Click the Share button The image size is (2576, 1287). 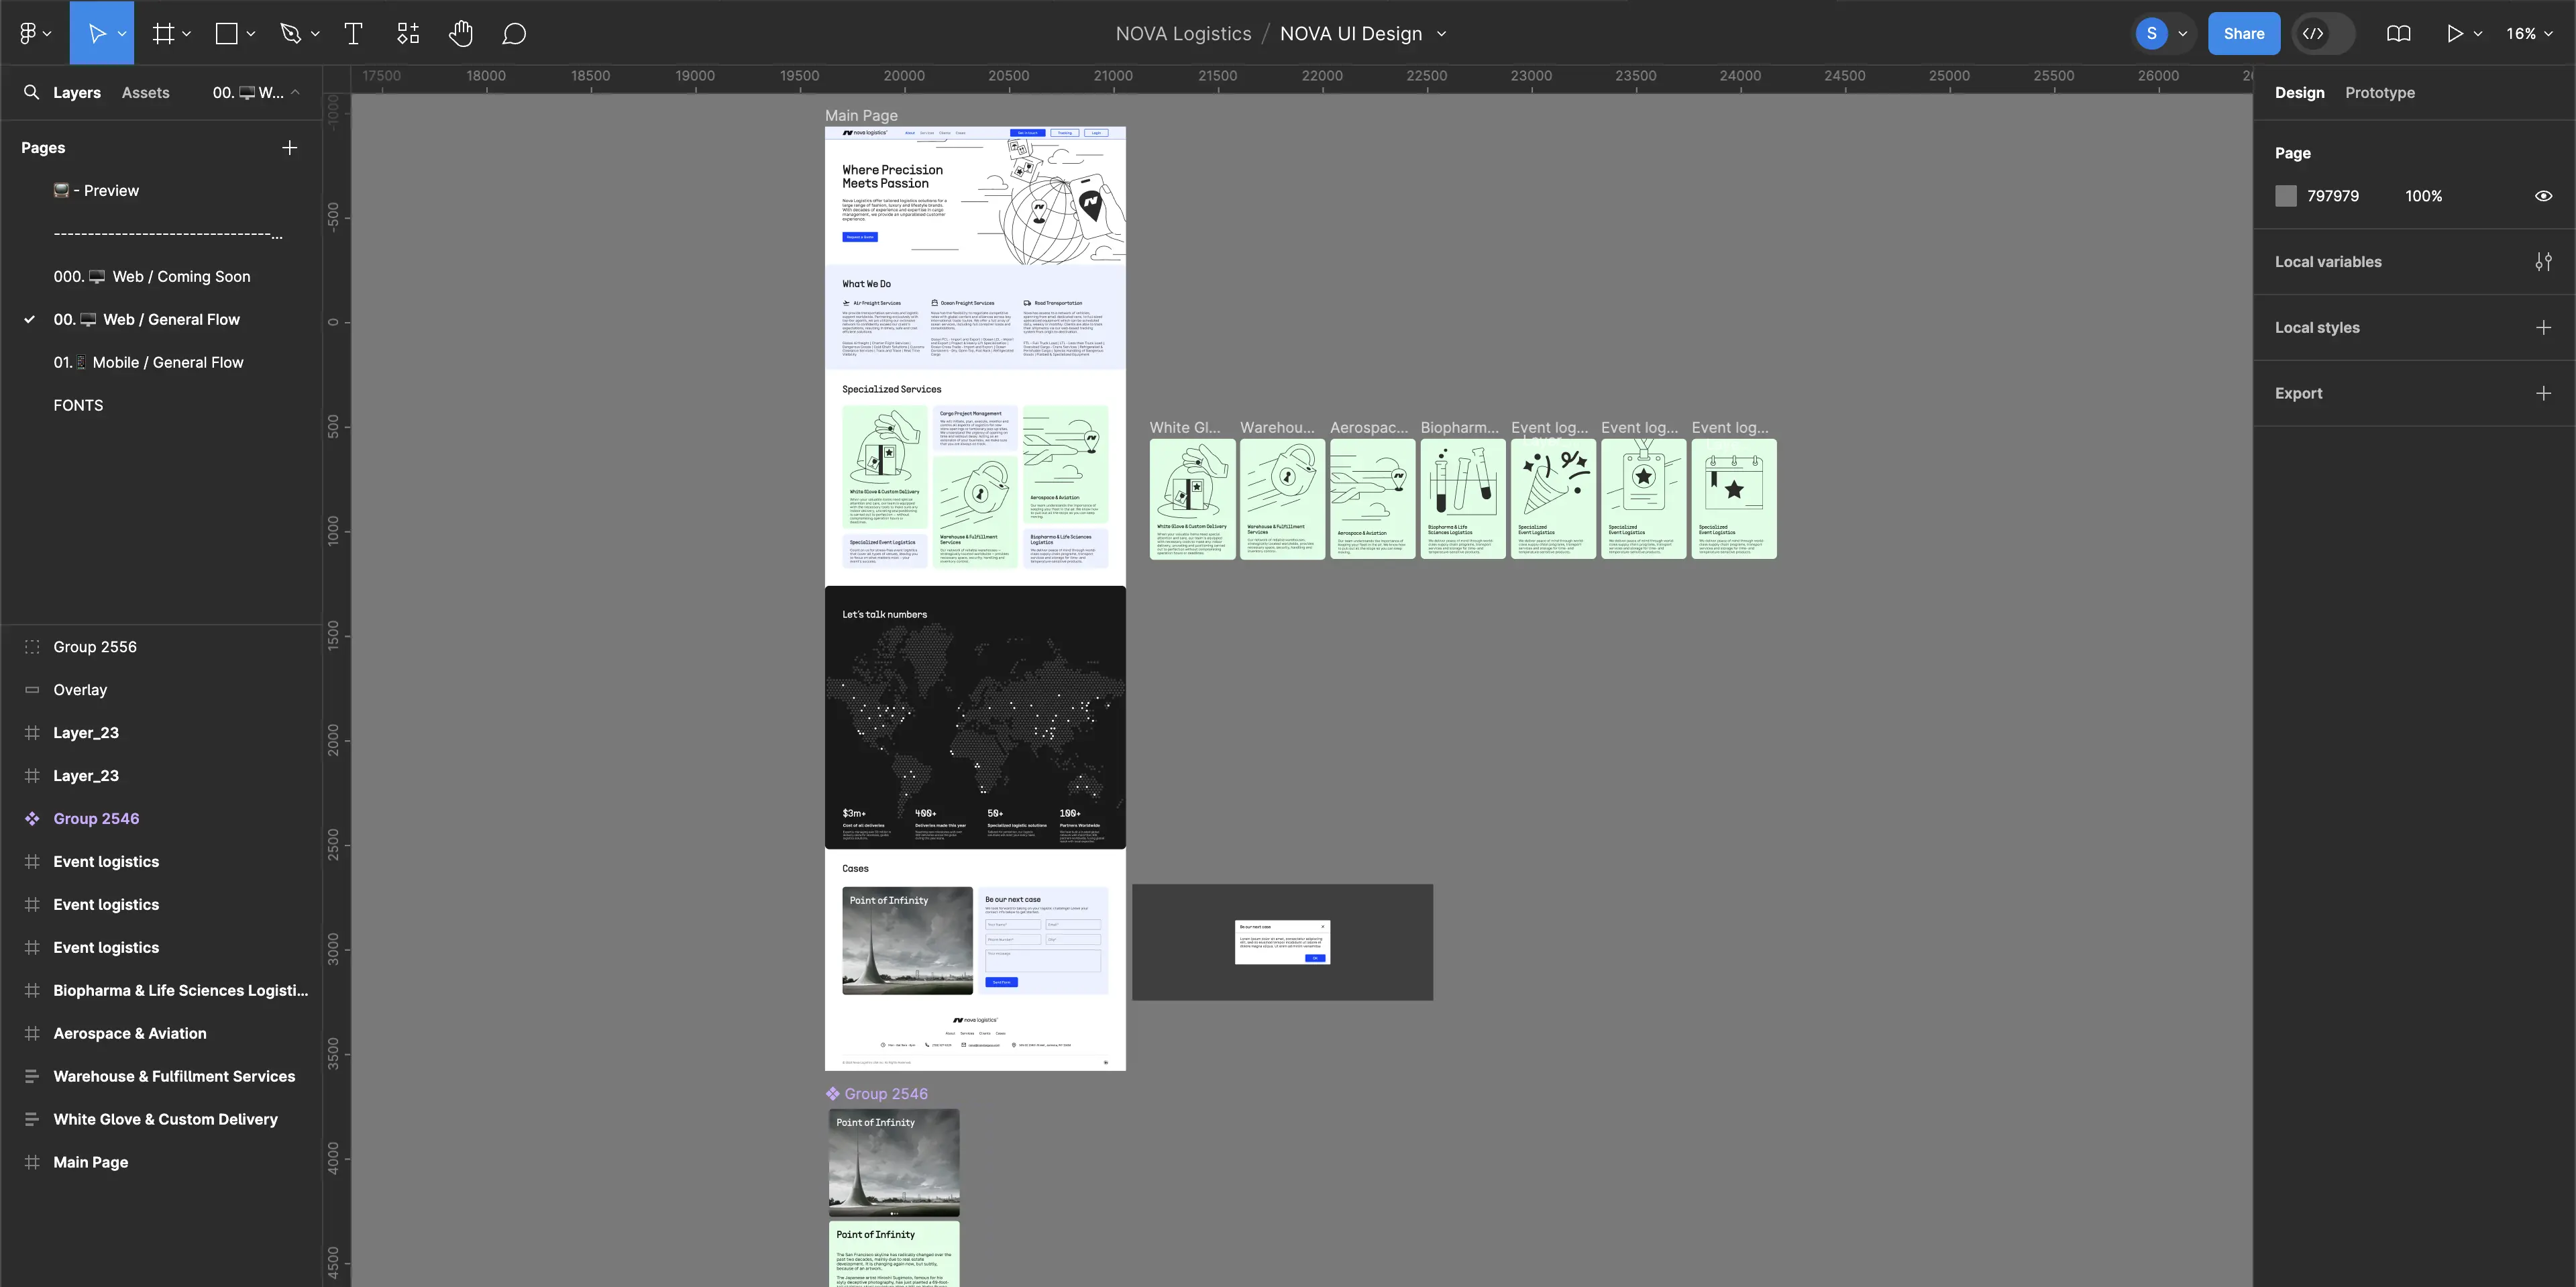point(2243,33)
